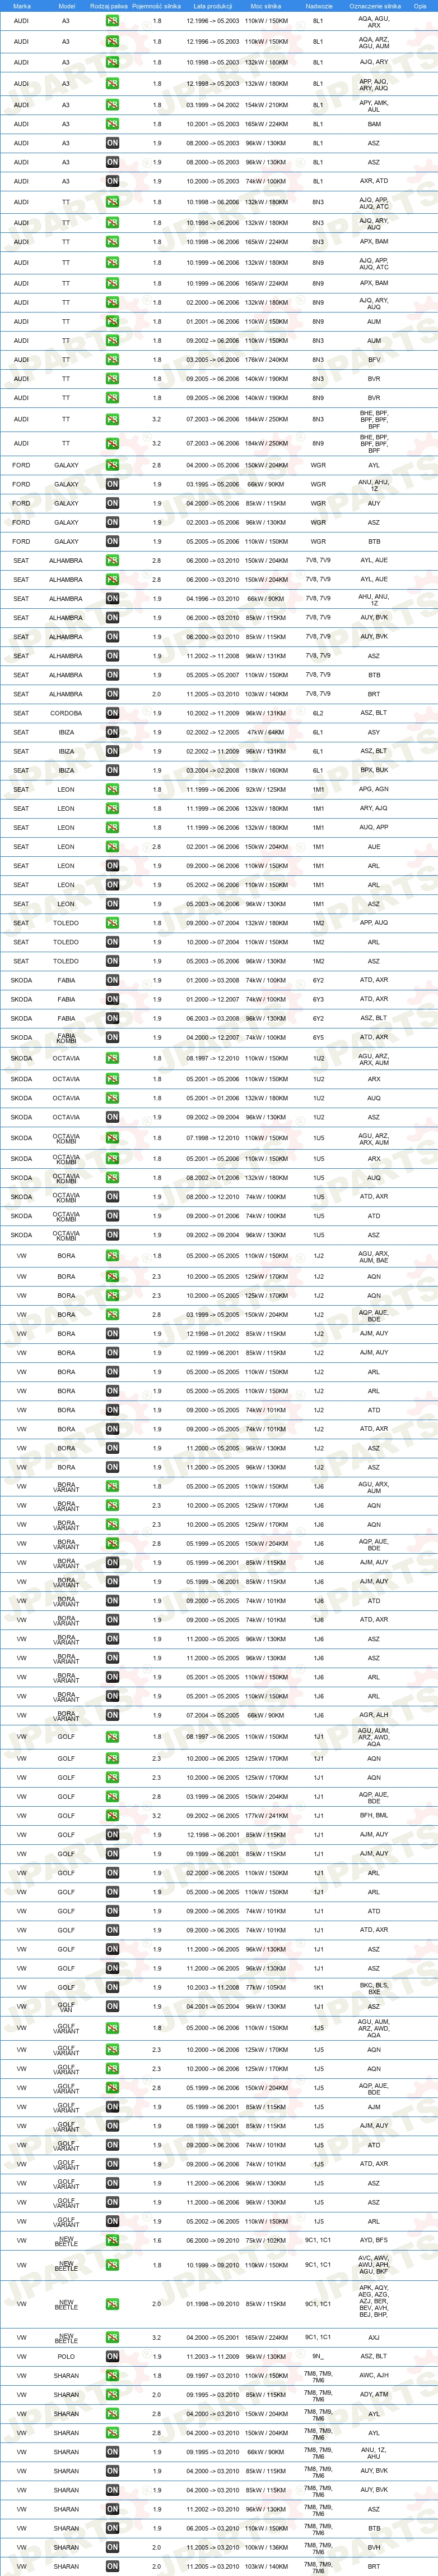Click the 154kW / 210KM power cell
Viewport: 438px width, 2576px height.
(265, 105)
